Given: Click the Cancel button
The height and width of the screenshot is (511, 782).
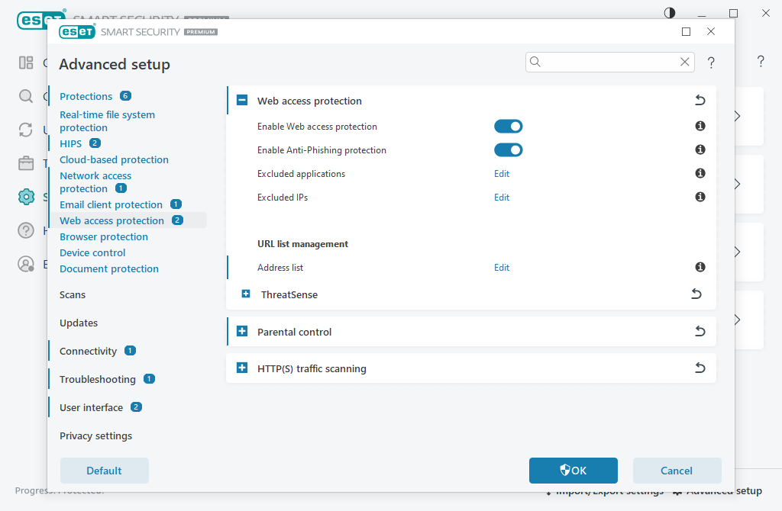Looking at the screenshot, I should pyautogui.click(x=677, y=470).
